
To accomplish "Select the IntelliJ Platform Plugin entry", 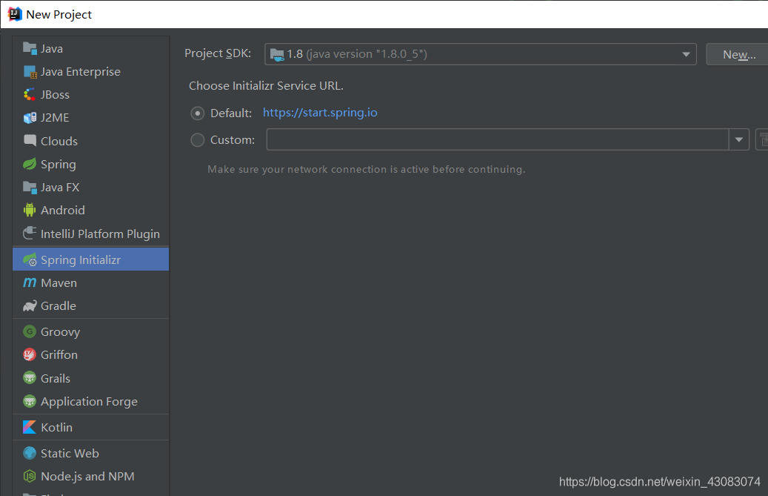I will [x=91, y=234].
